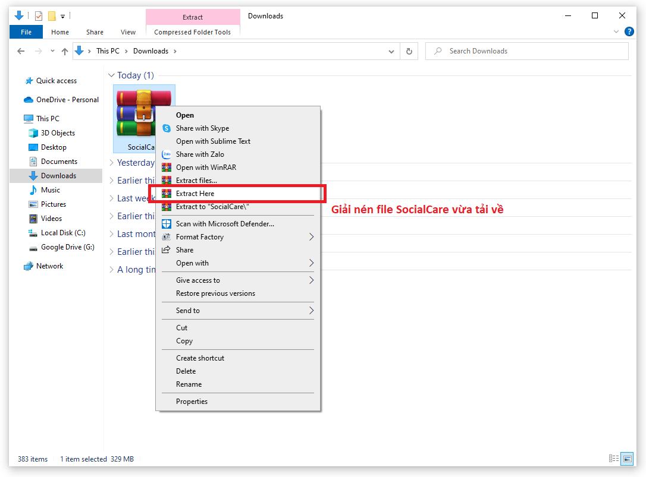The width and height of the screenshot is (646, 477).
Task: Open the Help question mark icon
Action: click(x=629, y=31)
